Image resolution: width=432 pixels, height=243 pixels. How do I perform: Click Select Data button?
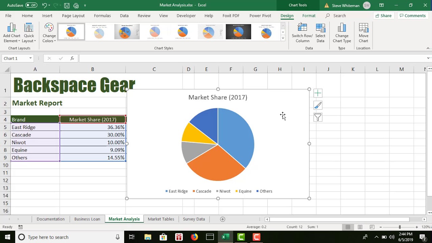coord(320,33)
